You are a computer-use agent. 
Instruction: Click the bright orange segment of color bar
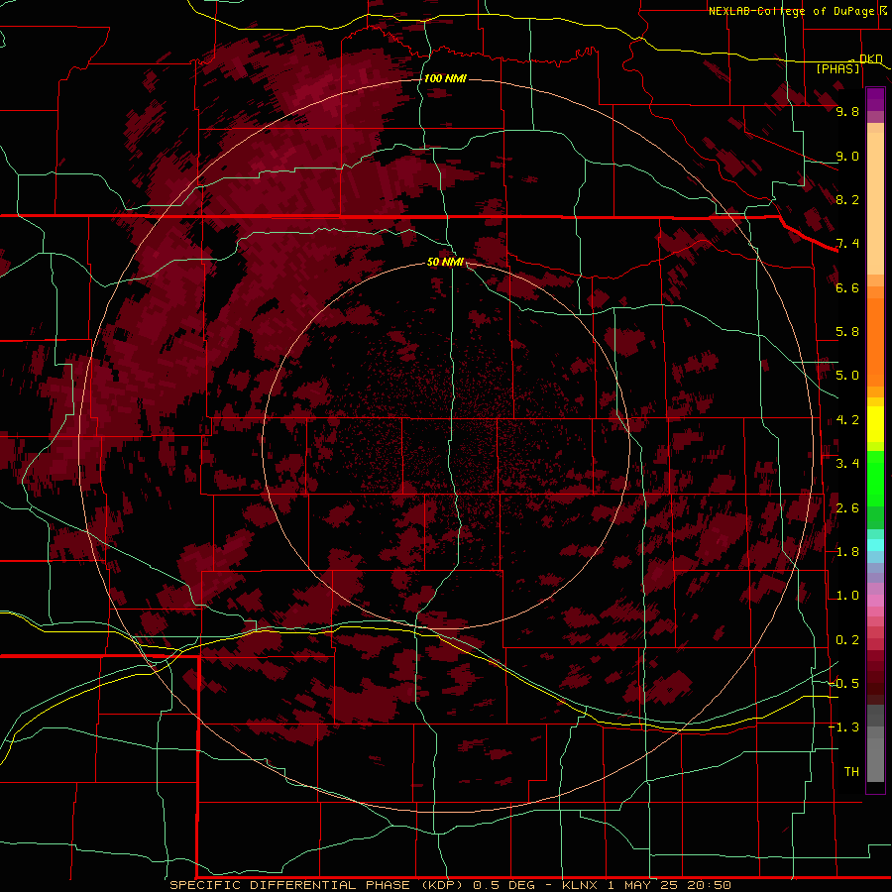tap(875, 336)
